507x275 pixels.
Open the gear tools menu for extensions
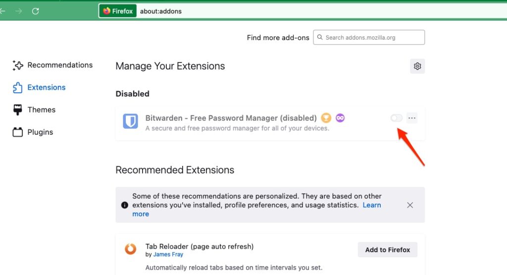point(417,66)
